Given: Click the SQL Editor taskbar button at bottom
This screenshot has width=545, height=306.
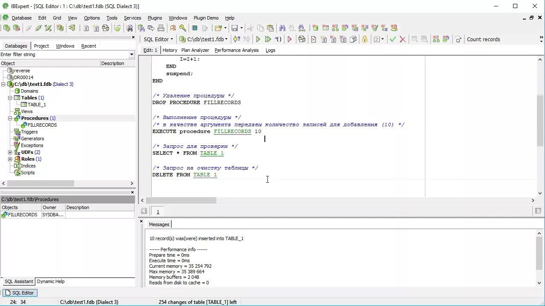Looking at the screenshot, I should pyautogui.click(x=20, y=293).
